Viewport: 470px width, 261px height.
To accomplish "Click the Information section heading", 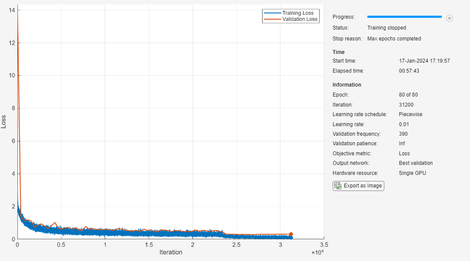I will [347, 85].
